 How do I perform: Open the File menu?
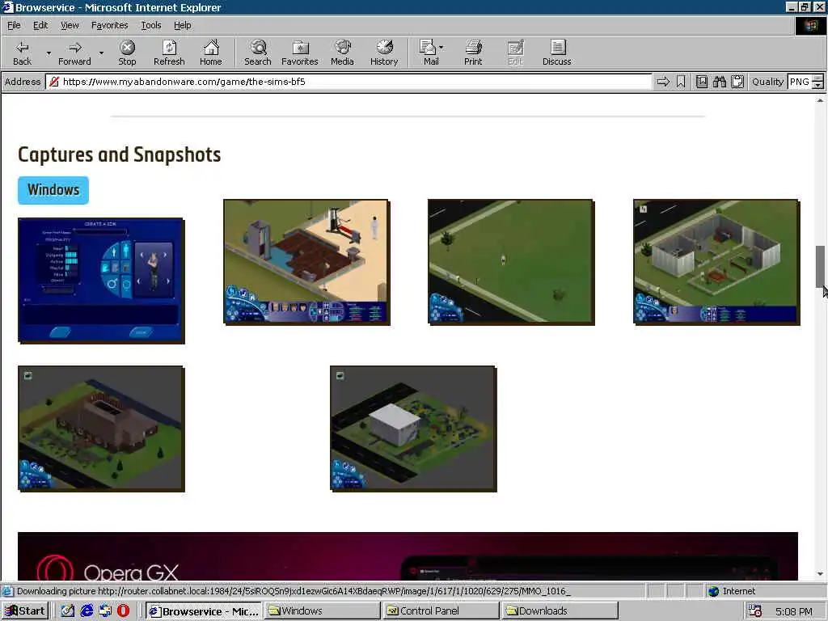[14, 25]
